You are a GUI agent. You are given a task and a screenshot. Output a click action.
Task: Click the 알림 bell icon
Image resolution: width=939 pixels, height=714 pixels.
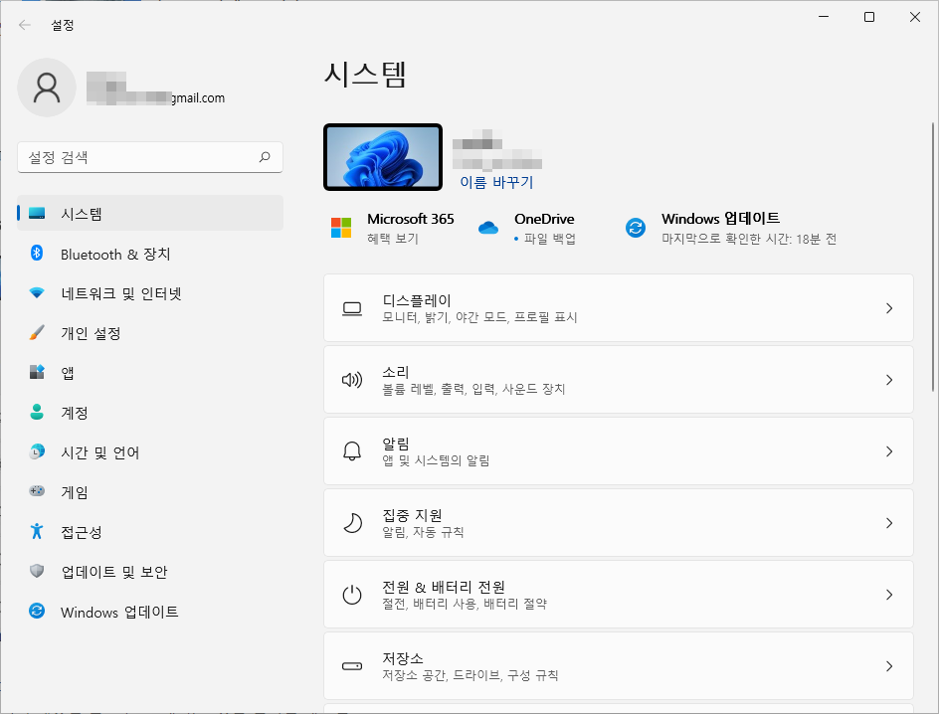tap(352, 451)
